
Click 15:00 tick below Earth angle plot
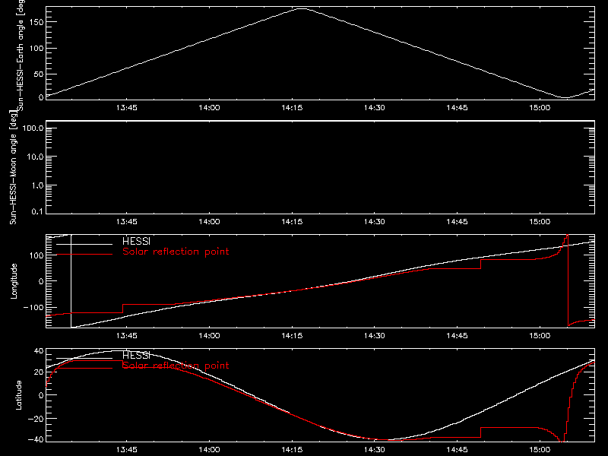tap(540, 108)
